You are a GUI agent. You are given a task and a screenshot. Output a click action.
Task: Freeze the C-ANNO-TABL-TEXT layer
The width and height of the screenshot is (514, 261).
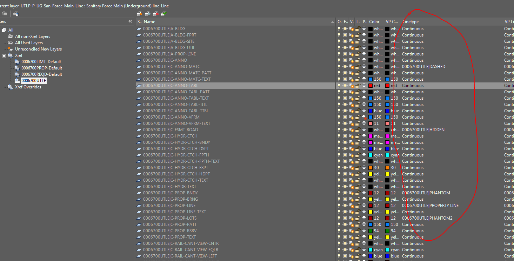[345, 98]
